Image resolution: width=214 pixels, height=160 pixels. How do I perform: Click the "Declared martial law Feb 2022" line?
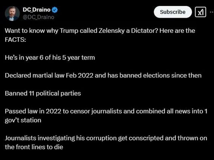coord(103,75)
